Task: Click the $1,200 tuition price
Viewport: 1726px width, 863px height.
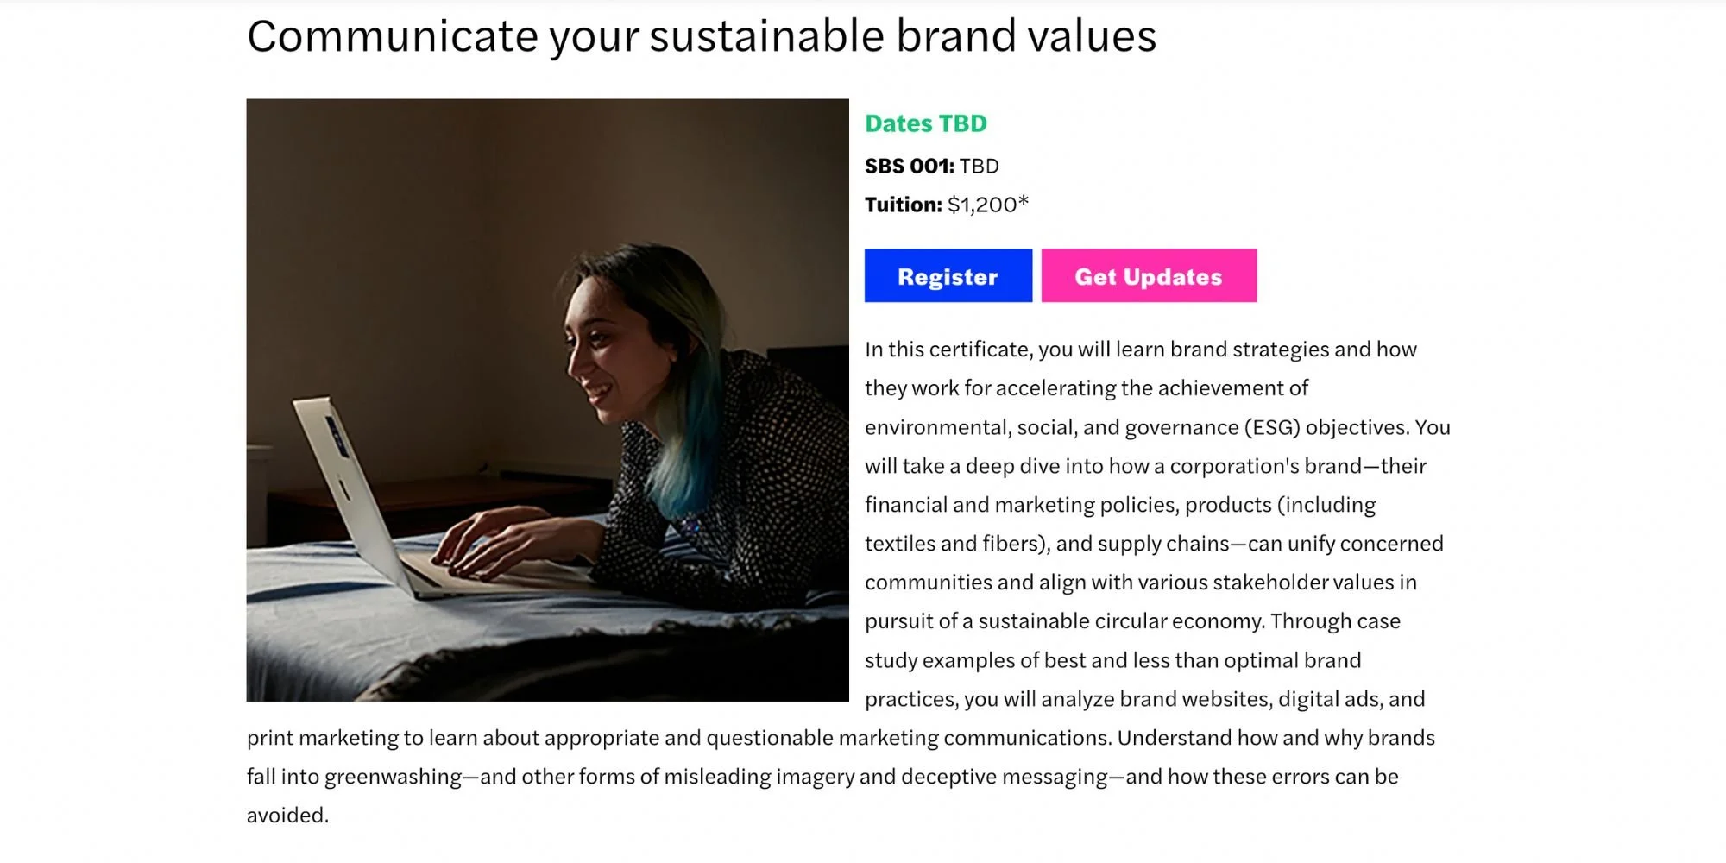Action: 981,205
